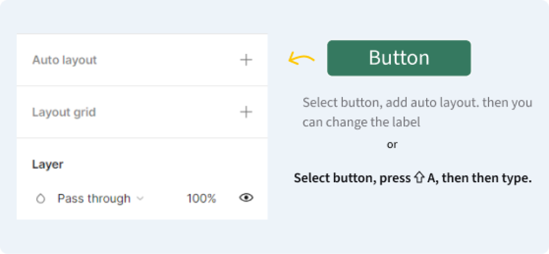
Task: Click the Layout grid section label
Action: (64, 112)
